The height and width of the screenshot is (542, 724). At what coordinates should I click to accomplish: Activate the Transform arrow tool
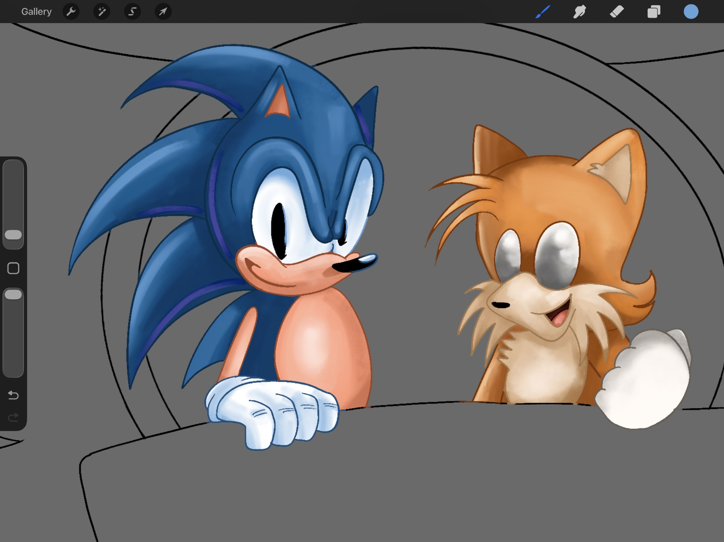163,12
